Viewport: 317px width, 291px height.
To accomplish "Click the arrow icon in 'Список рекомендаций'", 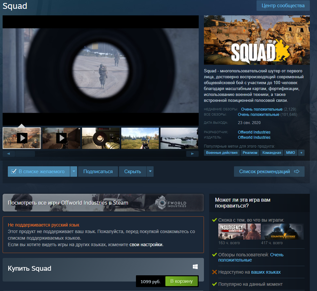I will coord(297,172).
